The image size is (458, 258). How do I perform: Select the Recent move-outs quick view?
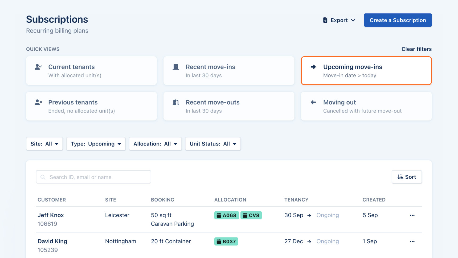pos(229,106)
